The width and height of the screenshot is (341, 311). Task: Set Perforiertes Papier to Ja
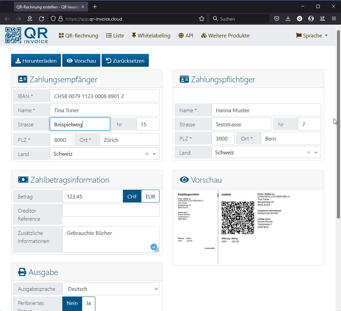pos(89,303)
